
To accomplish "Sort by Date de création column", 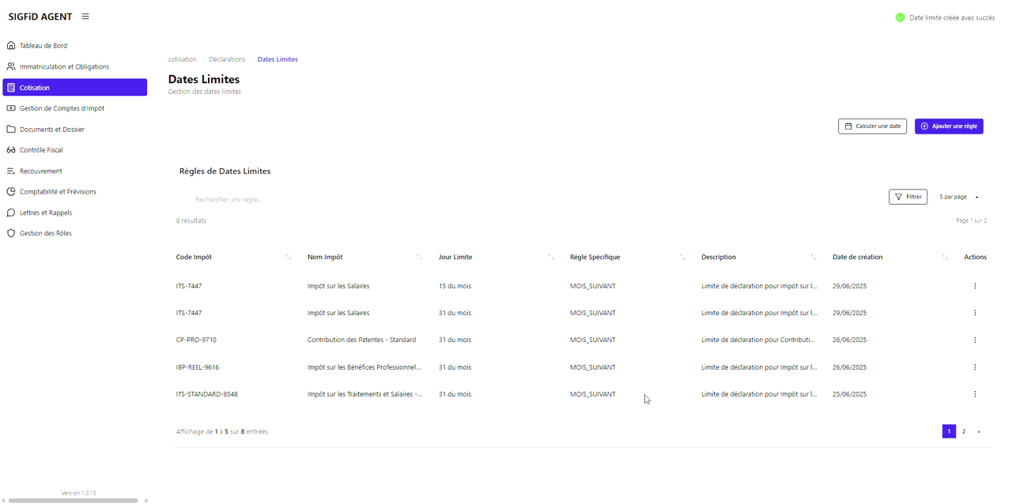I will [945, 258].
